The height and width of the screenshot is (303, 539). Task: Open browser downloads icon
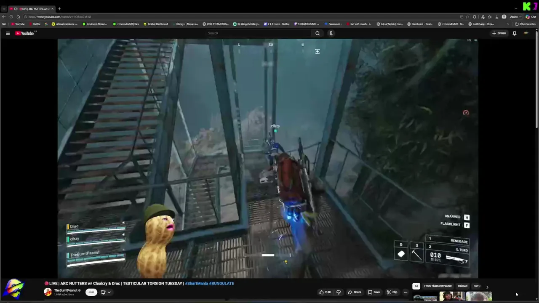tap(497, 17)
